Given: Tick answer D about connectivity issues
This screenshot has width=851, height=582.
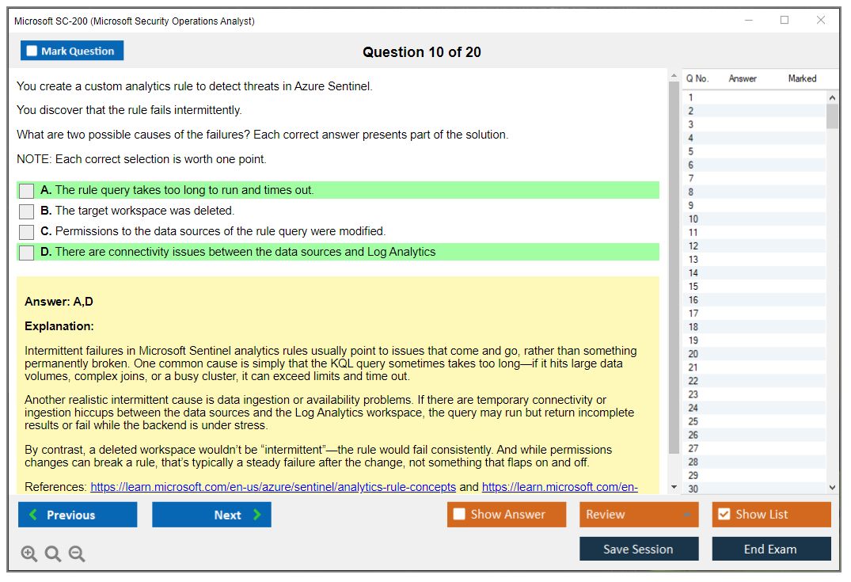Looking at the screenshot, I should coord(27,253).
